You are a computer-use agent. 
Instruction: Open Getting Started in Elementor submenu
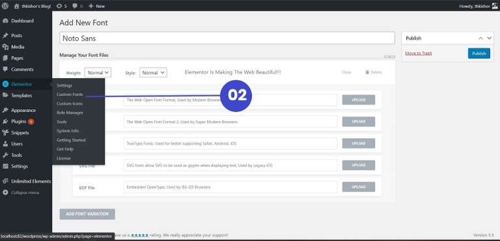[71, 140]
